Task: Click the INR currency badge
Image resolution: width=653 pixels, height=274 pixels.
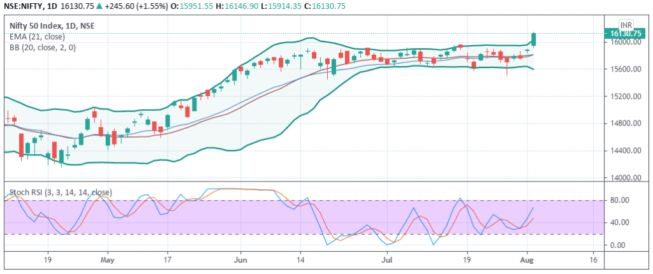Action: [x=626, y=24]
